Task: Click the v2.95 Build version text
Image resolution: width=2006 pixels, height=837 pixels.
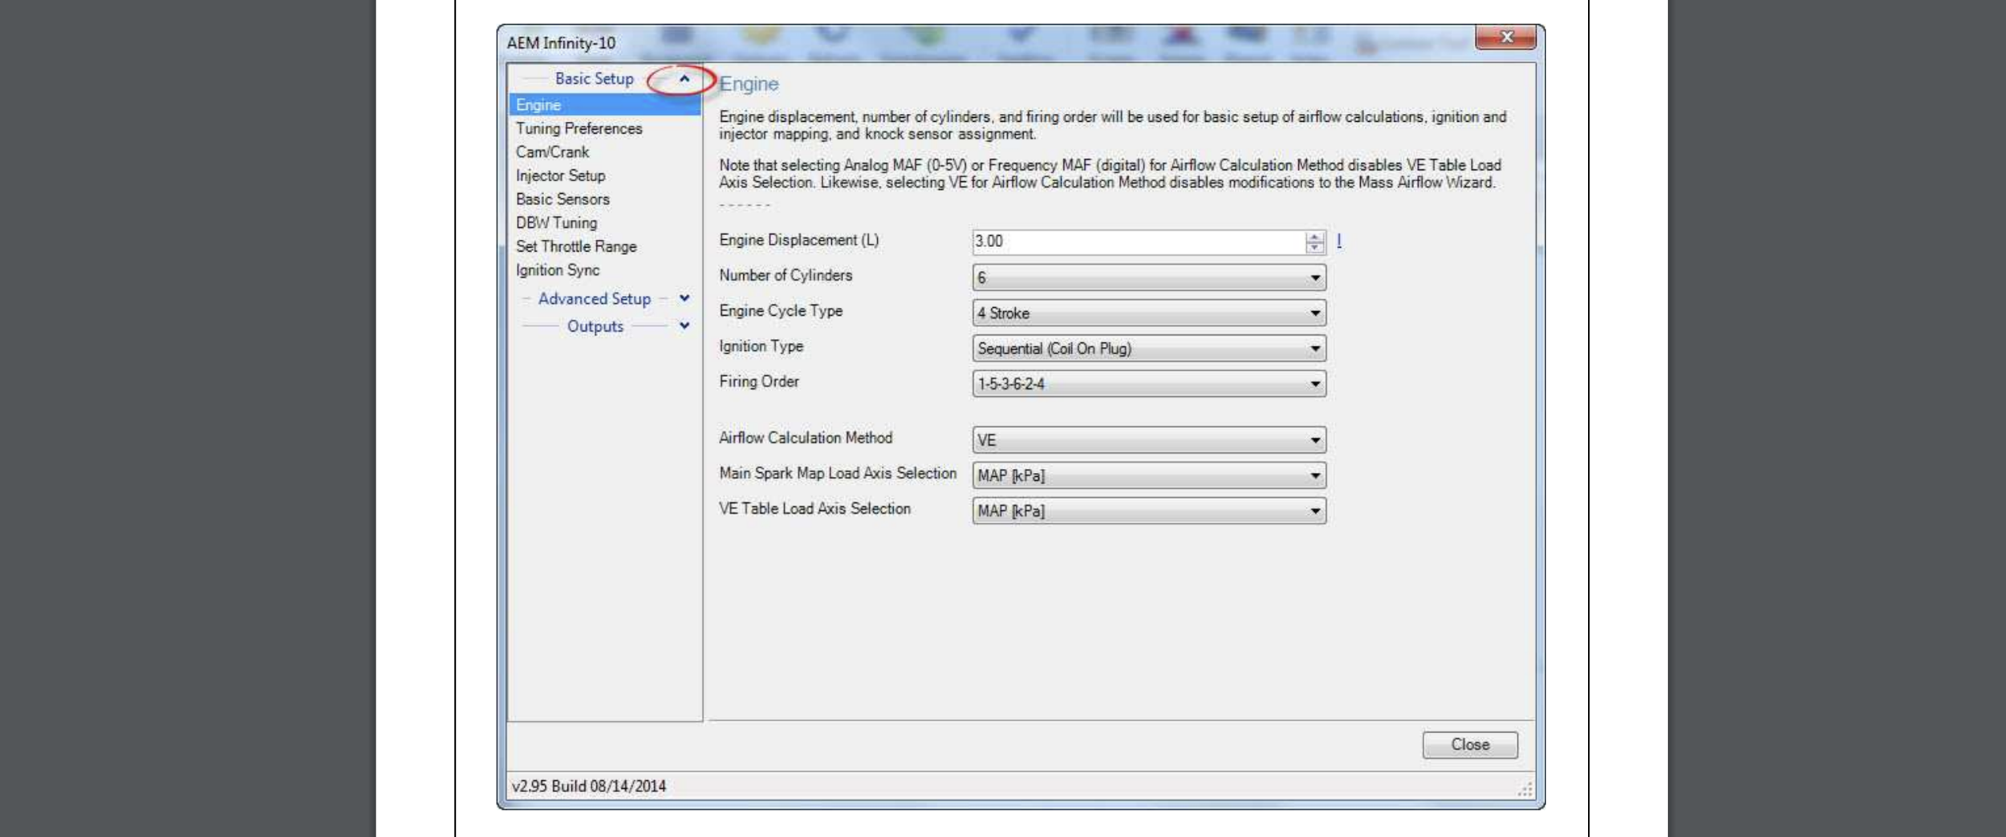Action: [x=589, y=786]
